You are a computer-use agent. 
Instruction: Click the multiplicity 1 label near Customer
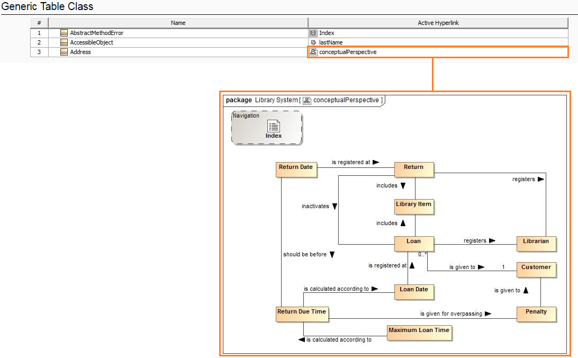[x=503, y=267]
